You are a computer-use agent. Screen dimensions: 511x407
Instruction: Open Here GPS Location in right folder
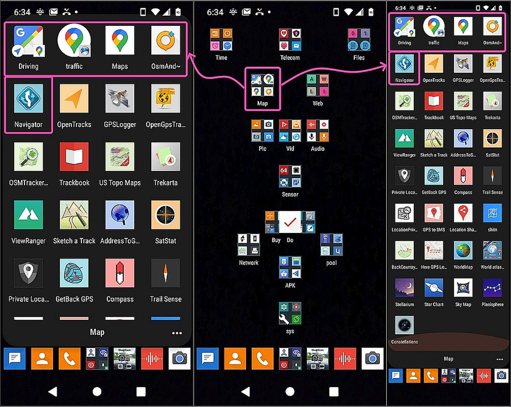pos(434,250)
